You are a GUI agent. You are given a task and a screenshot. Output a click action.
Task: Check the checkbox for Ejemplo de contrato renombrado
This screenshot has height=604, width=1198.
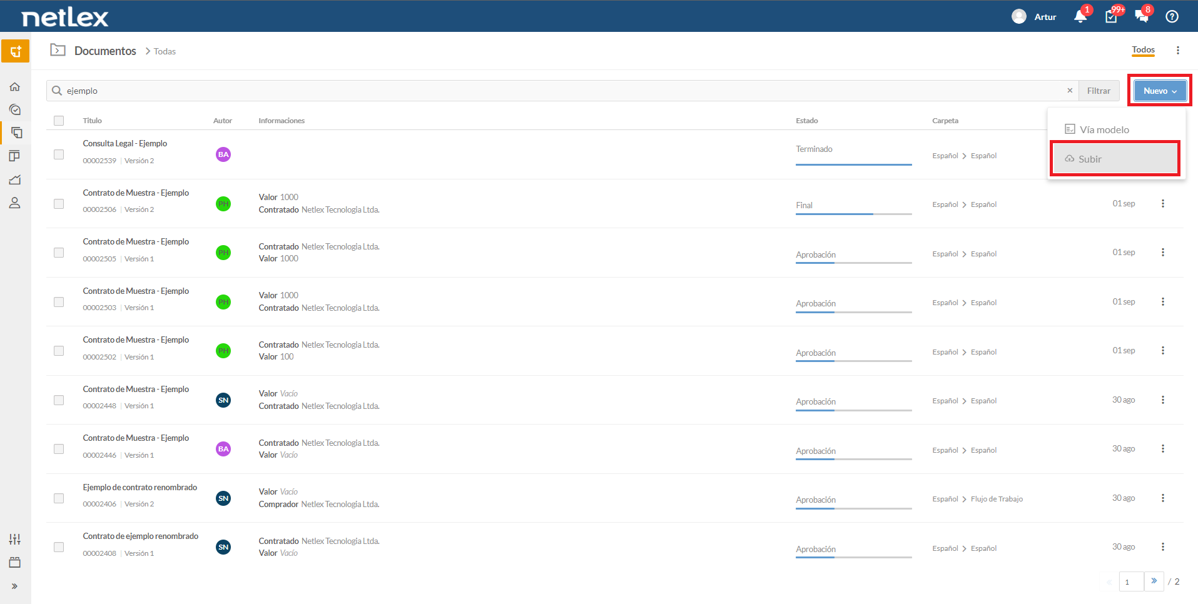59,498
